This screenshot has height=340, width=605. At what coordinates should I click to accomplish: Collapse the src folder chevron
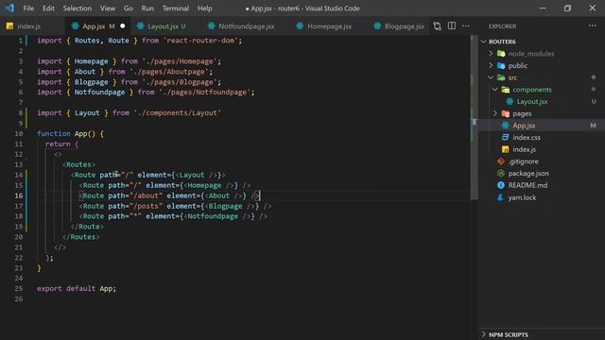click(491, 77)
